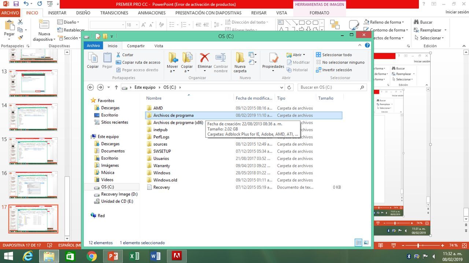Viewport: 469px width, 263px height.
Task: Refresh the OS (C:) folder view
Action: click(289, 88)
